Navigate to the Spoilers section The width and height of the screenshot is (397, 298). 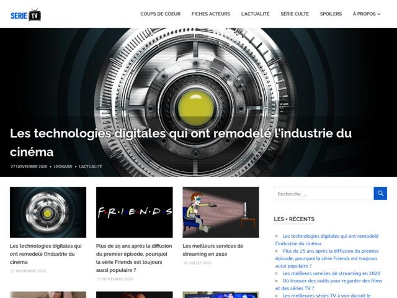(331, 14)
